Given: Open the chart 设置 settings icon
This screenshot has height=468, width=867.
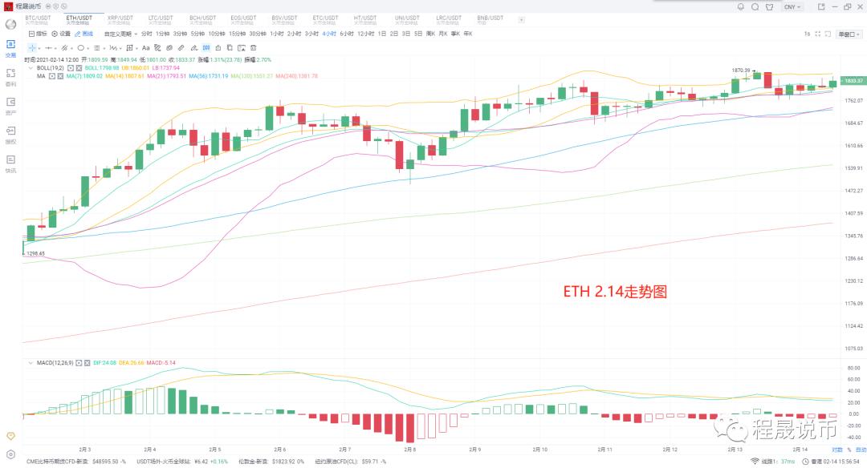Looking at the screenshot, I should 61,33.
